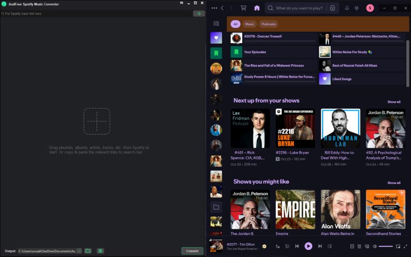411x257 pixels.
Task: Open '#2078 - Duncan Trussell' shortcut
Action: (x=273, y=38)
